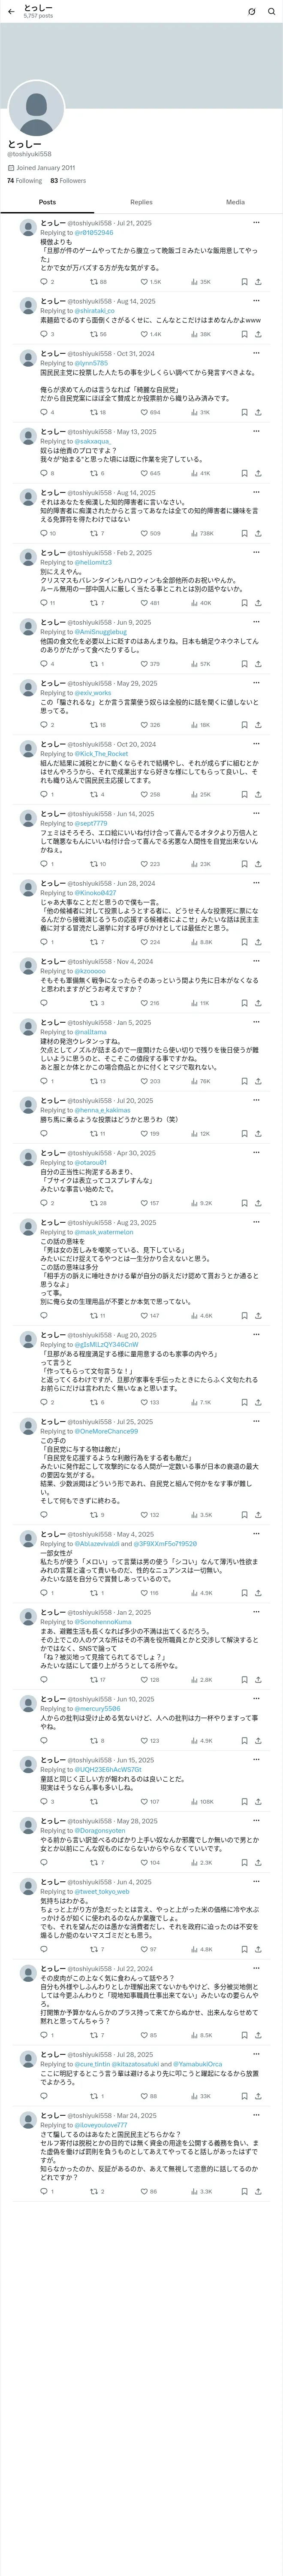
Task: Repost the Jul 21, 2025 post
Action: click(98, 282)
